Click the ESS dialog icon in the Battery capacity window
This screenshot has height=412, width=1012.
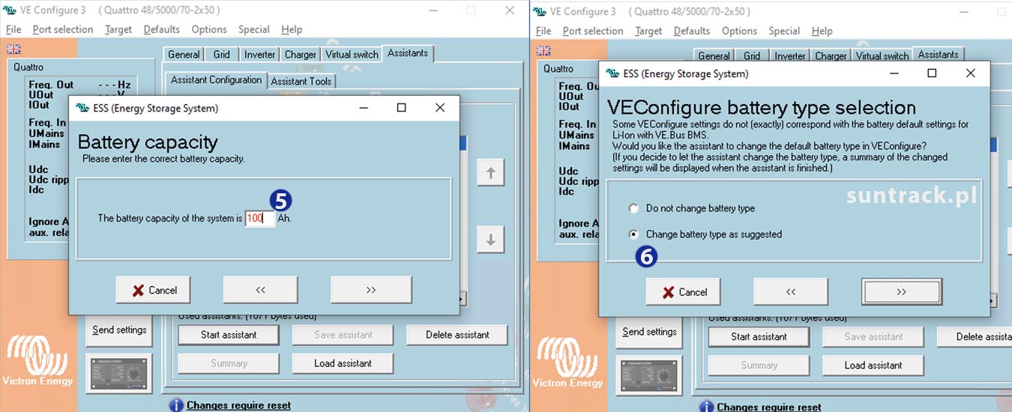[82, 108]
